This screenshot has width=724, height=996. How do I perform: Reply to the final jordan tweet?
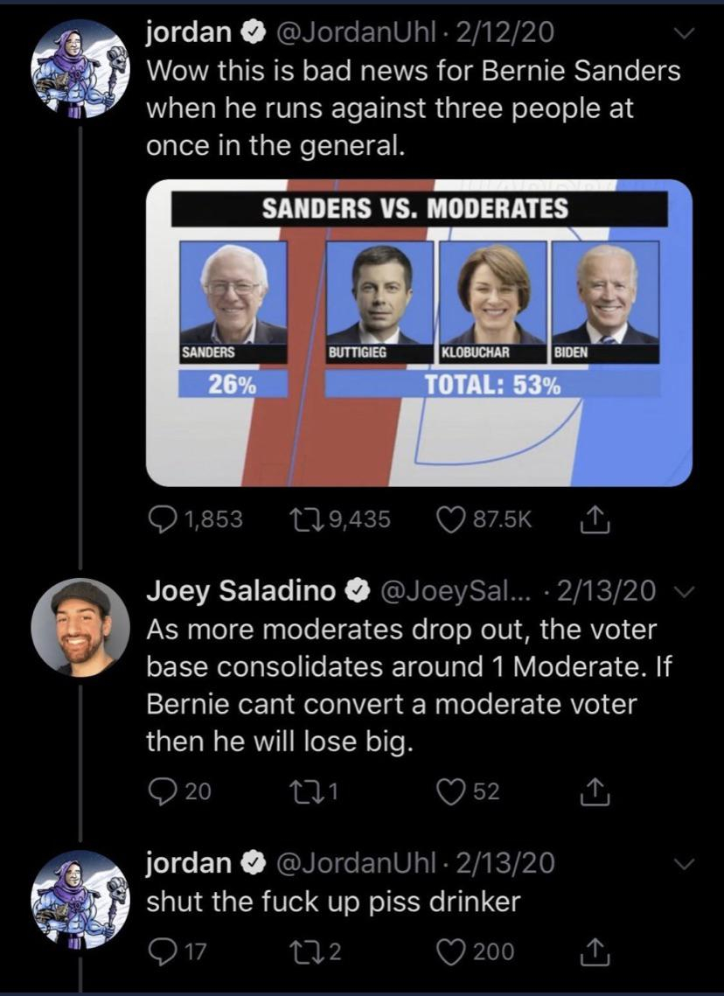(162, 951)
